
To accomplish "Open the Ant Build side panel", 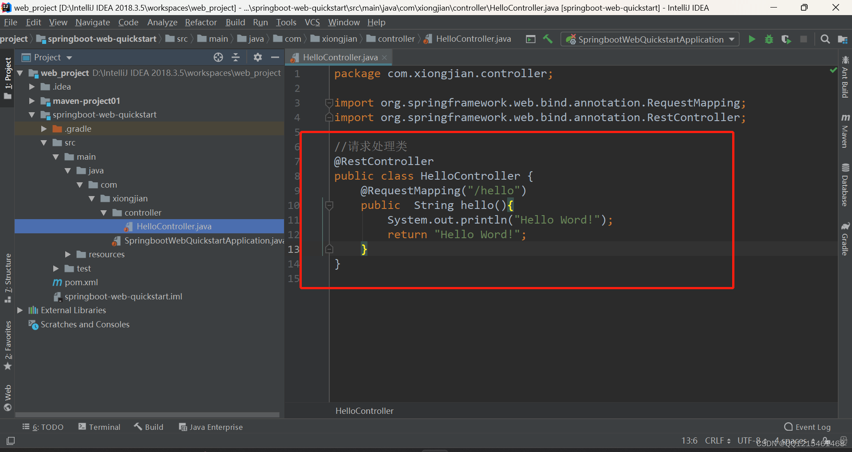I will click(845, 77).
